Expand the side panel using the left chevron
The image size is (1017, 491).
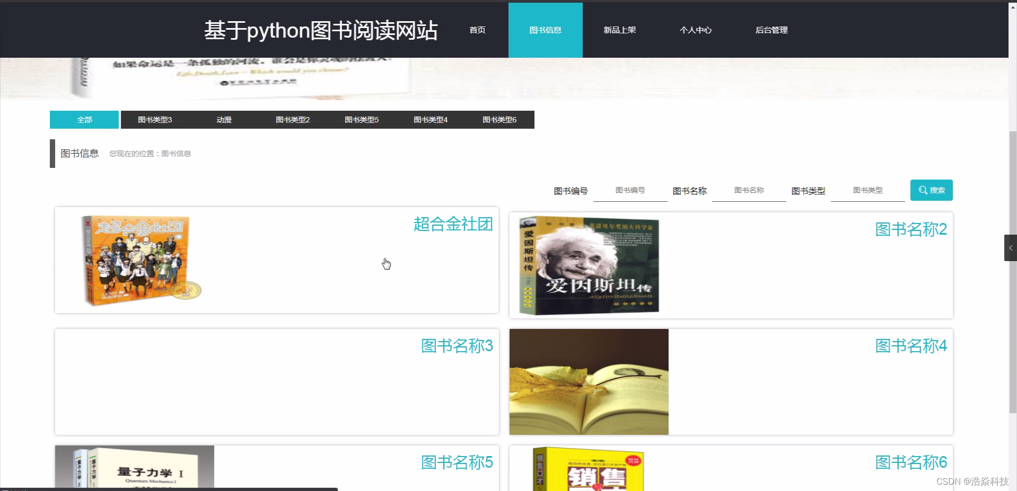click(1010, 247)
